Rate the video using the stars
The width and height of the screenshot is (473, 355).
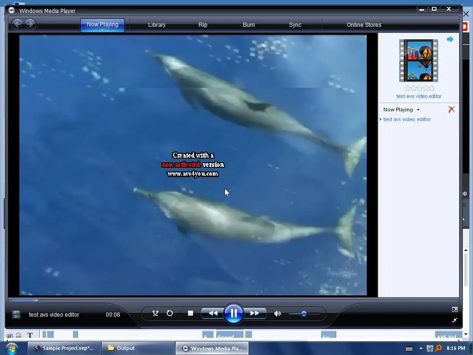tap(419, 88)
